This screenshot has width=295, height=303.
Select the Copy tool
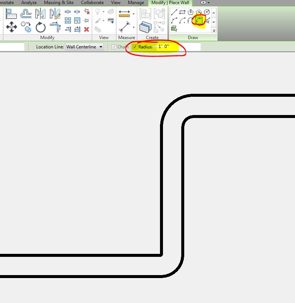pyautogui.click(x=26, y=27)
